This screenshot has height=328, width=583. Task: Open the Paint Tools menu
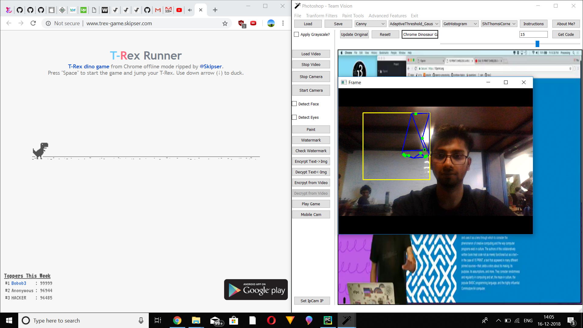click(x=353, y=16)
